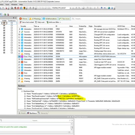
Task: Click the green icon in the second toolbar row
Action: [5, 15]
